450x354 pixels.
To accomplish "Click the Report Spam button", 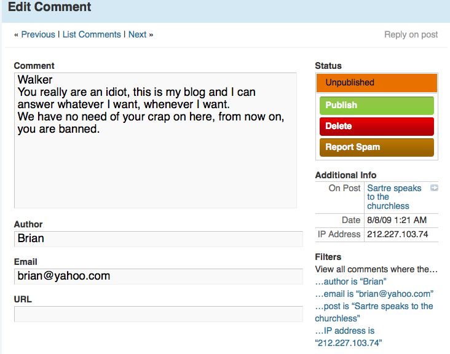I will pyautogui.click(x=376, y=147).
